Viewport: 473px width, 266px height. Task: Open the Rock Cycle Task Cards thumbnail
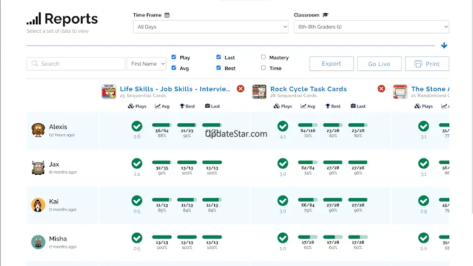(x=259, y=92)
